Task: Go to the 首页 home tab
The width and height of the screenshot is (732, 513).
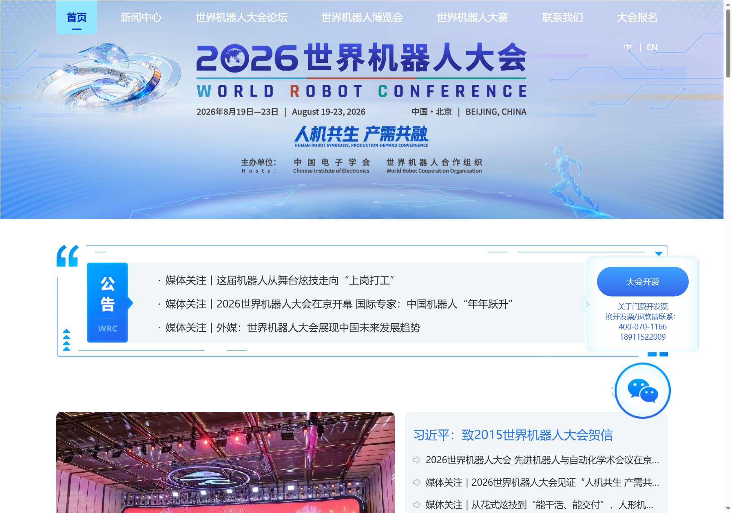Action: pyautogui.click(x=77, y=17)
